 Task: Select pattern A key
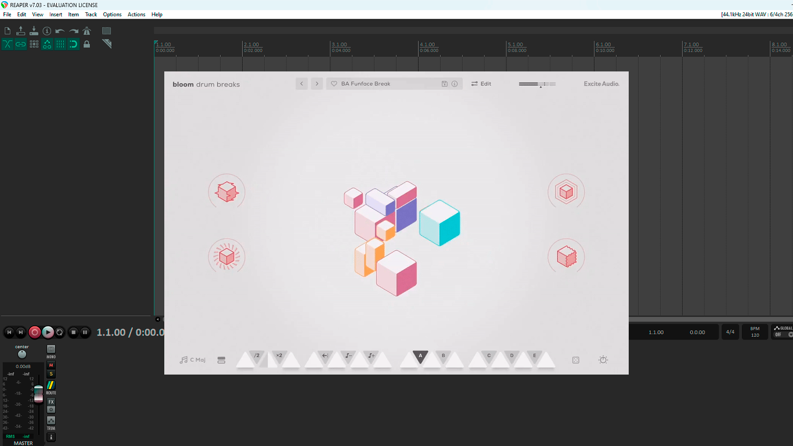[420, 356]
